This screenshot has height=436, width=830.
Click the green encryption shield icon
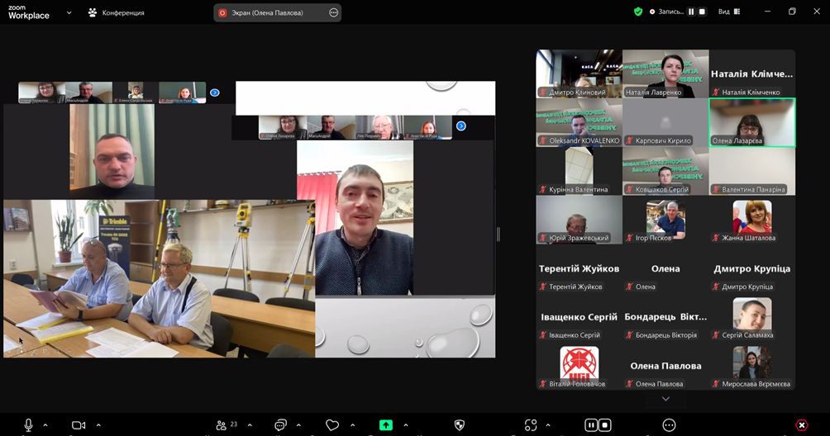click(638, 12)
